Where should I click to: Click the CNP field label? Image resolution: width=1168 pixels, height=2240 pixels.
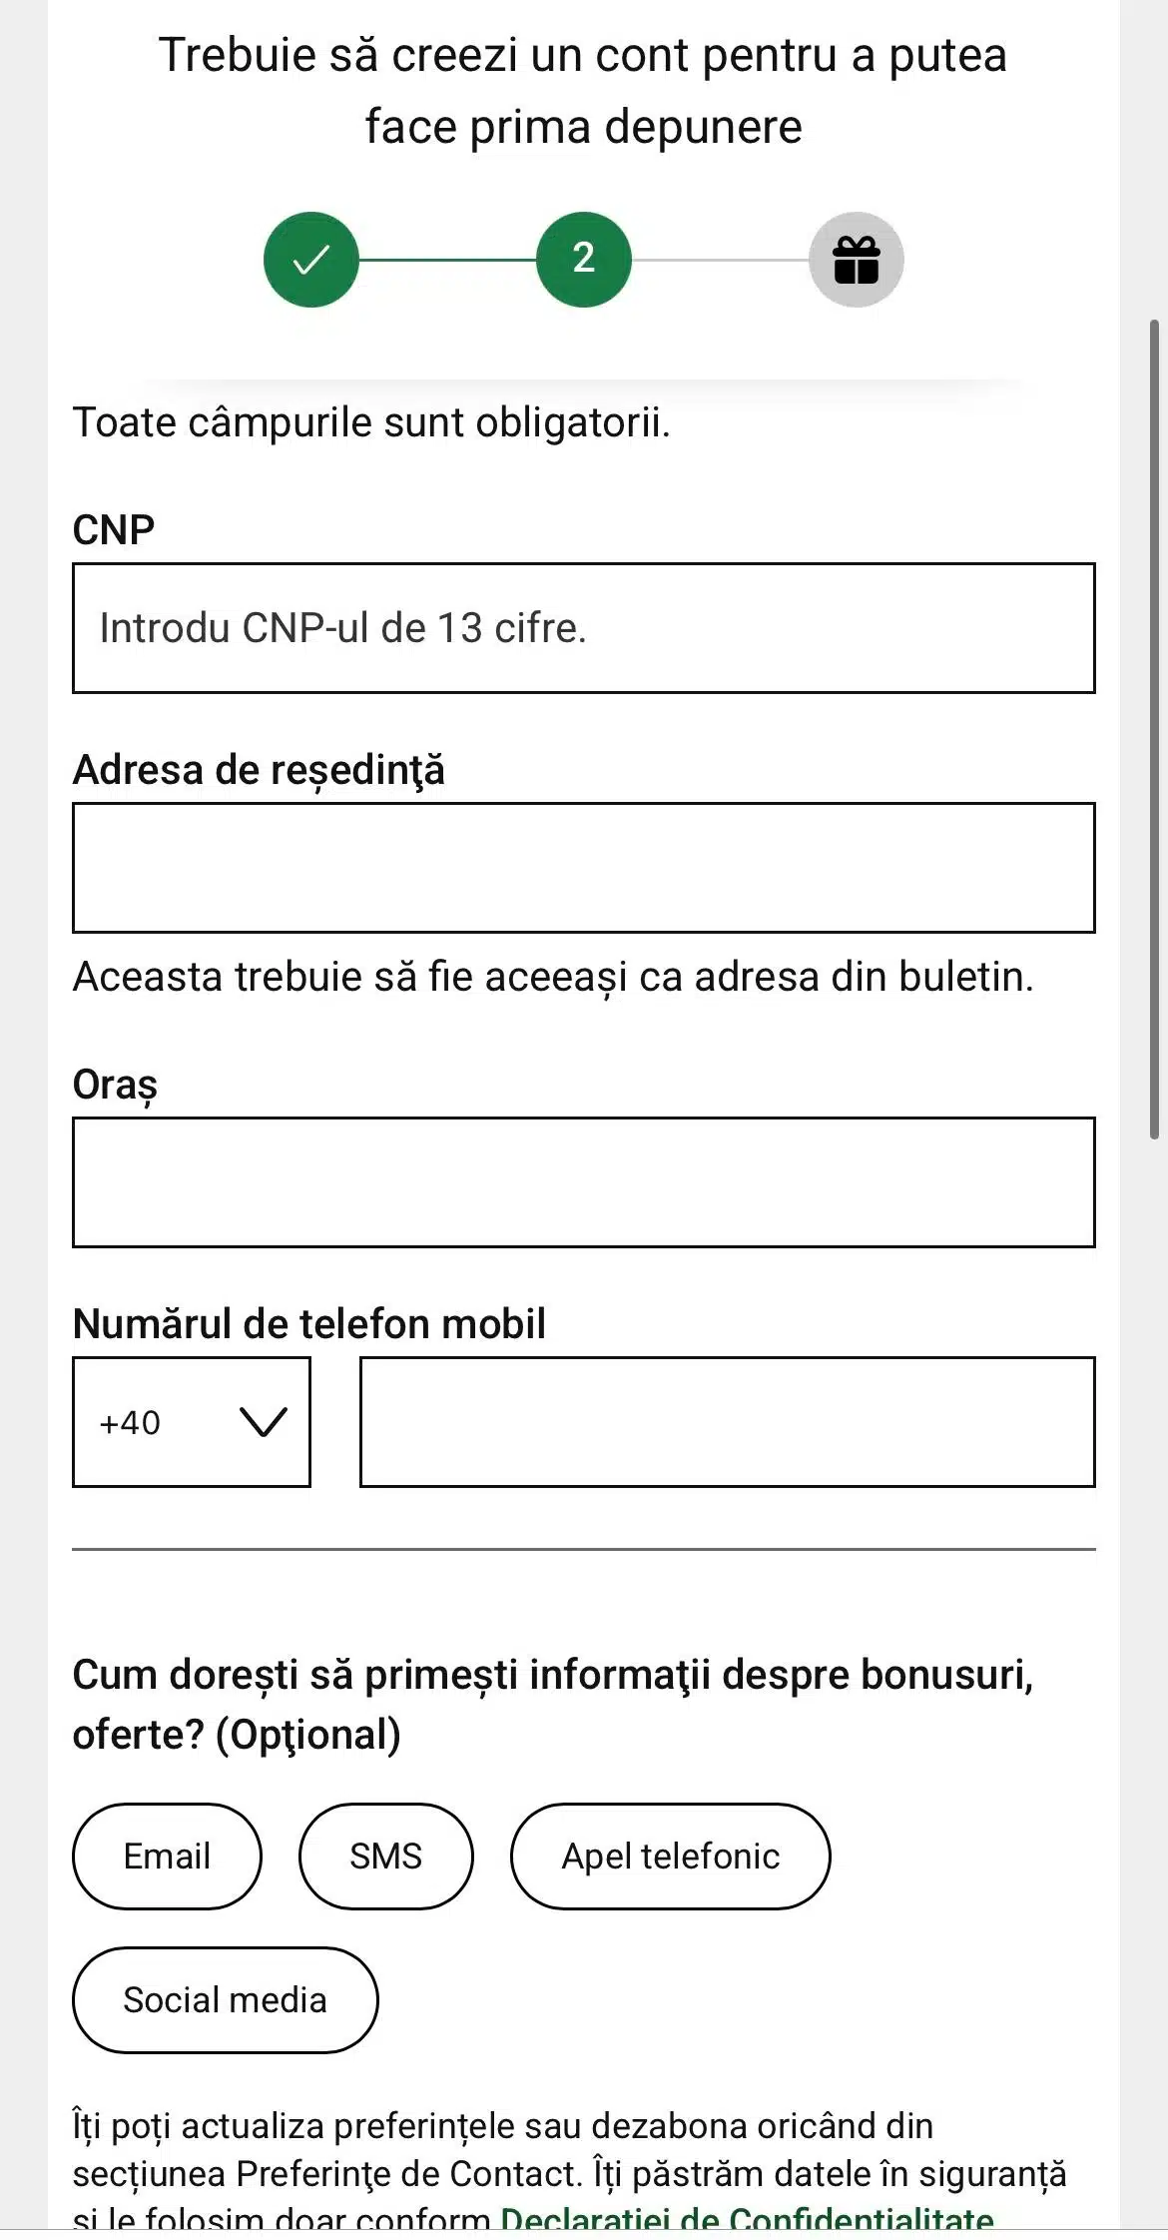click(114, 530)
